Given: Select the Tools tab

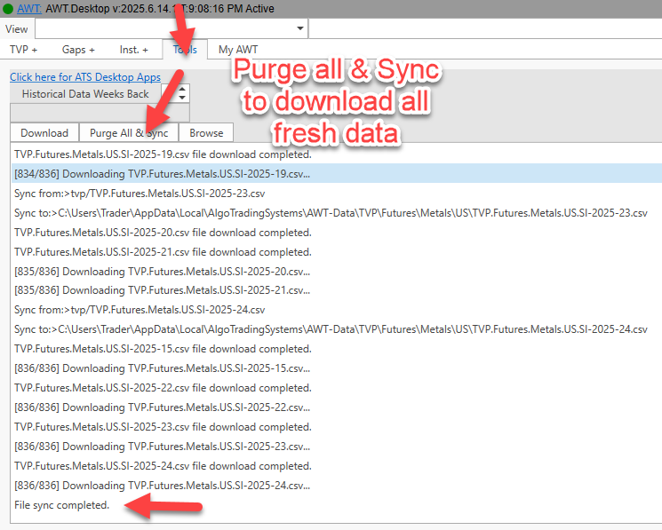Looking at the screenshot, I should tap(185, 50).
